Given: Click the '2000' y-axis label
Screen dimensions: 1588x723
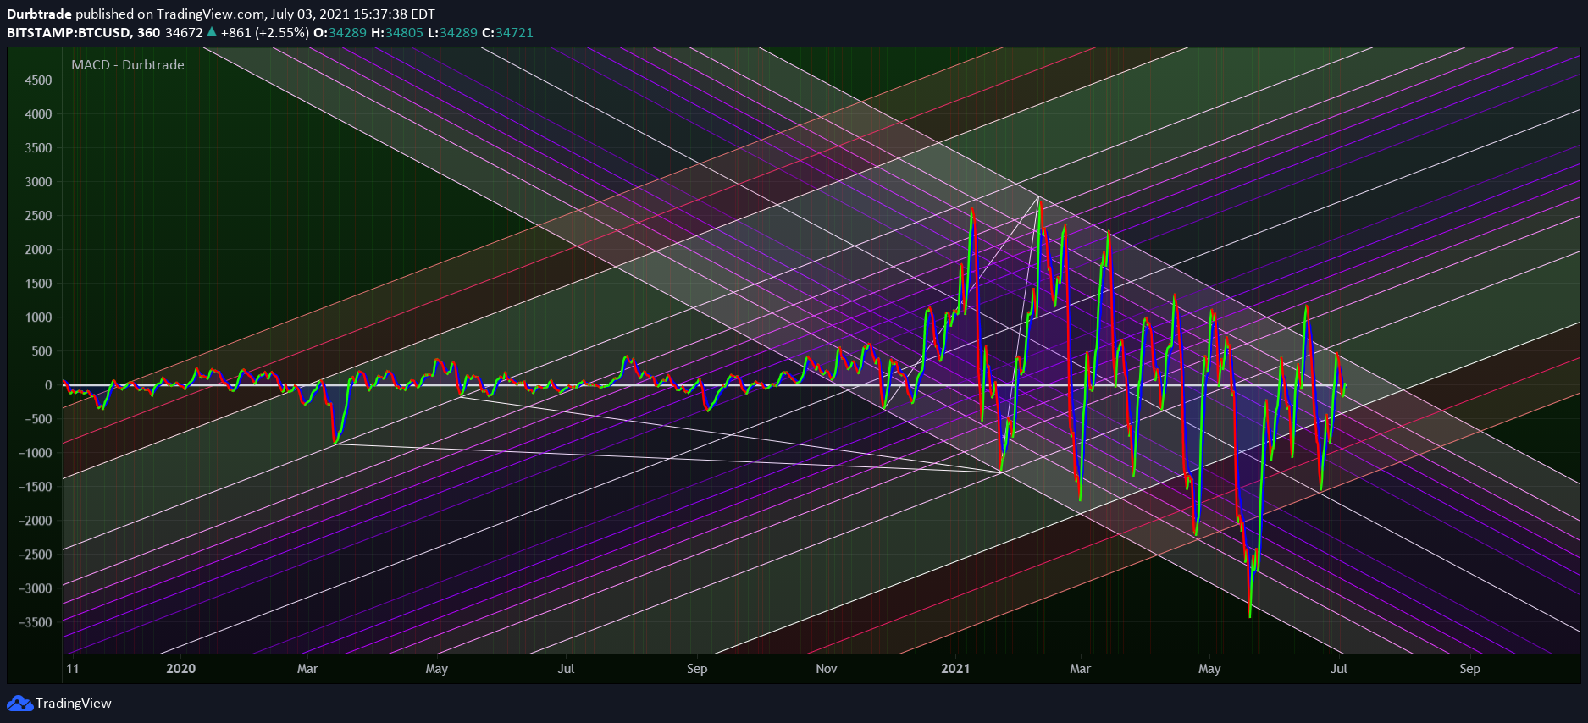Looking at the screenshot, I should 38,250.
